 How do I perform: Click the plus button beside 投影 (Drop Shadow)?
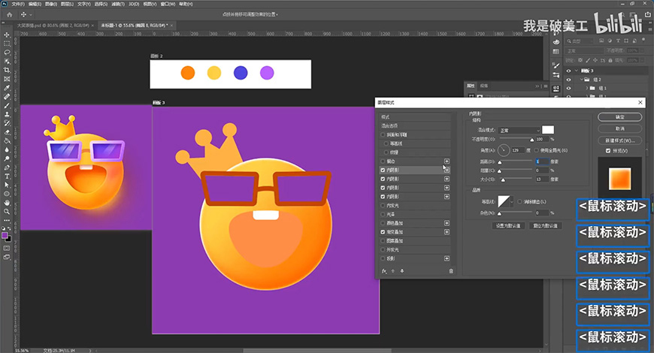click(x=447, y=258)
